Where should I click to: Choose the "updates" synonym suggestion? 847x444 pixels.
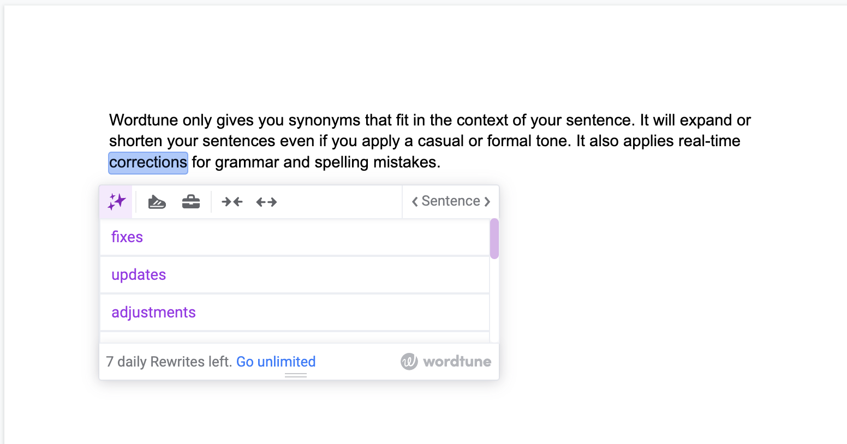(139, 275)
